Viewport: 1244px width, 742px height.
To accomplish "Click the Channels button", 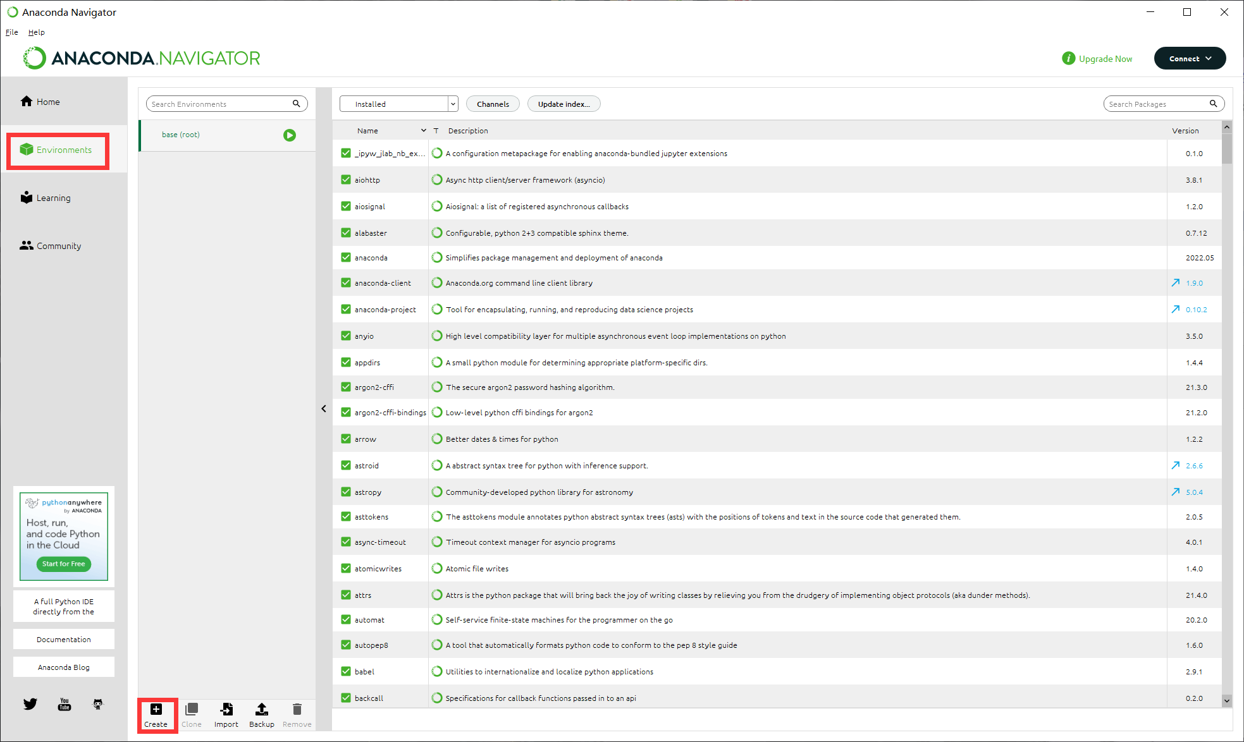I will click(x=493, y=104).
